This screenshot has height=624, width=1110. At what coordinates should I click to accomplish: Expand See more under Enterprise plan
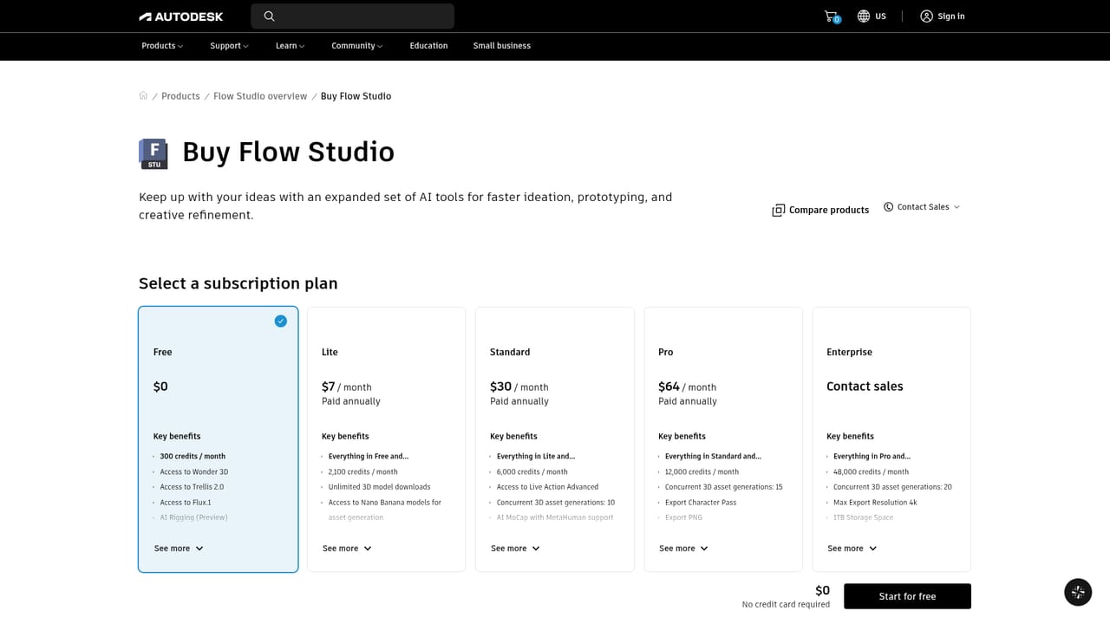click(x=852, y=549)
